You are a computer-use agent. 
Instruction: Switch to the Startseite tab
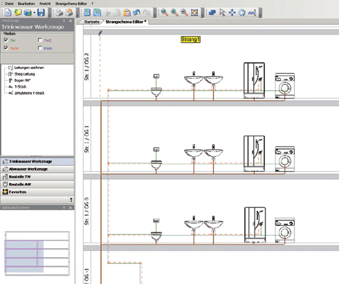point(91,22)
